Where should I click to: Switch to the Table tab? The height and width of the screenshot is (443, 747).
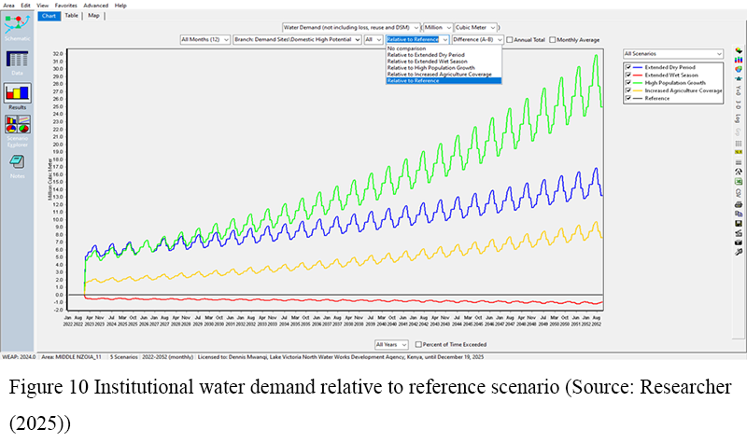pos(72,15)
